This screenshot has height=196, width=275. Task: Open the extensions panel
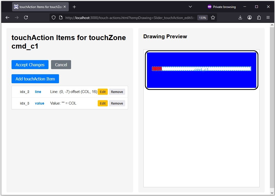(259, 17)
